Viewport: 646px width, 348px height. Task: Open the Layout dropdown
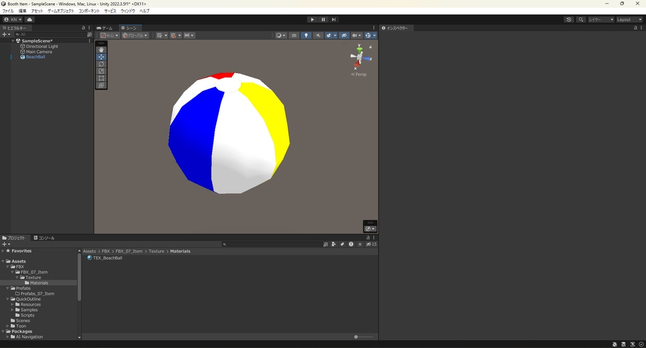[x=629, y=20]
